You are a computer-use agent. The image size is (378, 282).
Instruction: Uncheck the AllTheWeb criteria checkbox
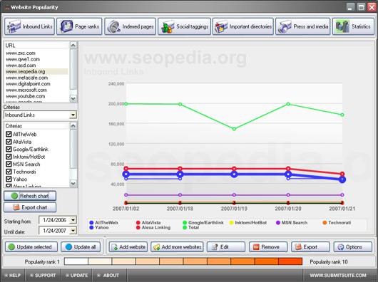[x=9, y=135]
